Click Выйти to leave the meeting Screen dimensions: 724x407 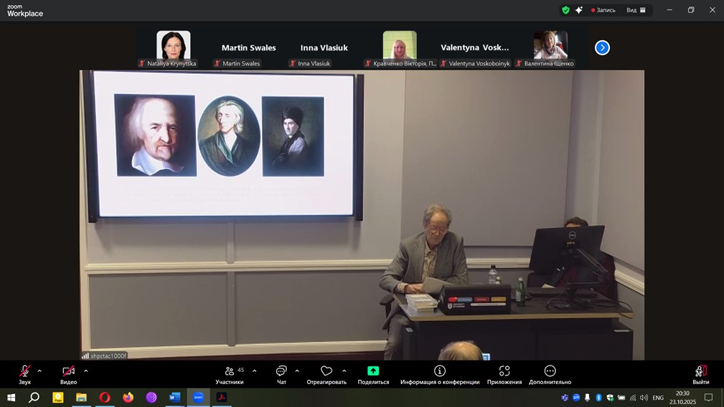pyautogui.click(x=700, y=374)
